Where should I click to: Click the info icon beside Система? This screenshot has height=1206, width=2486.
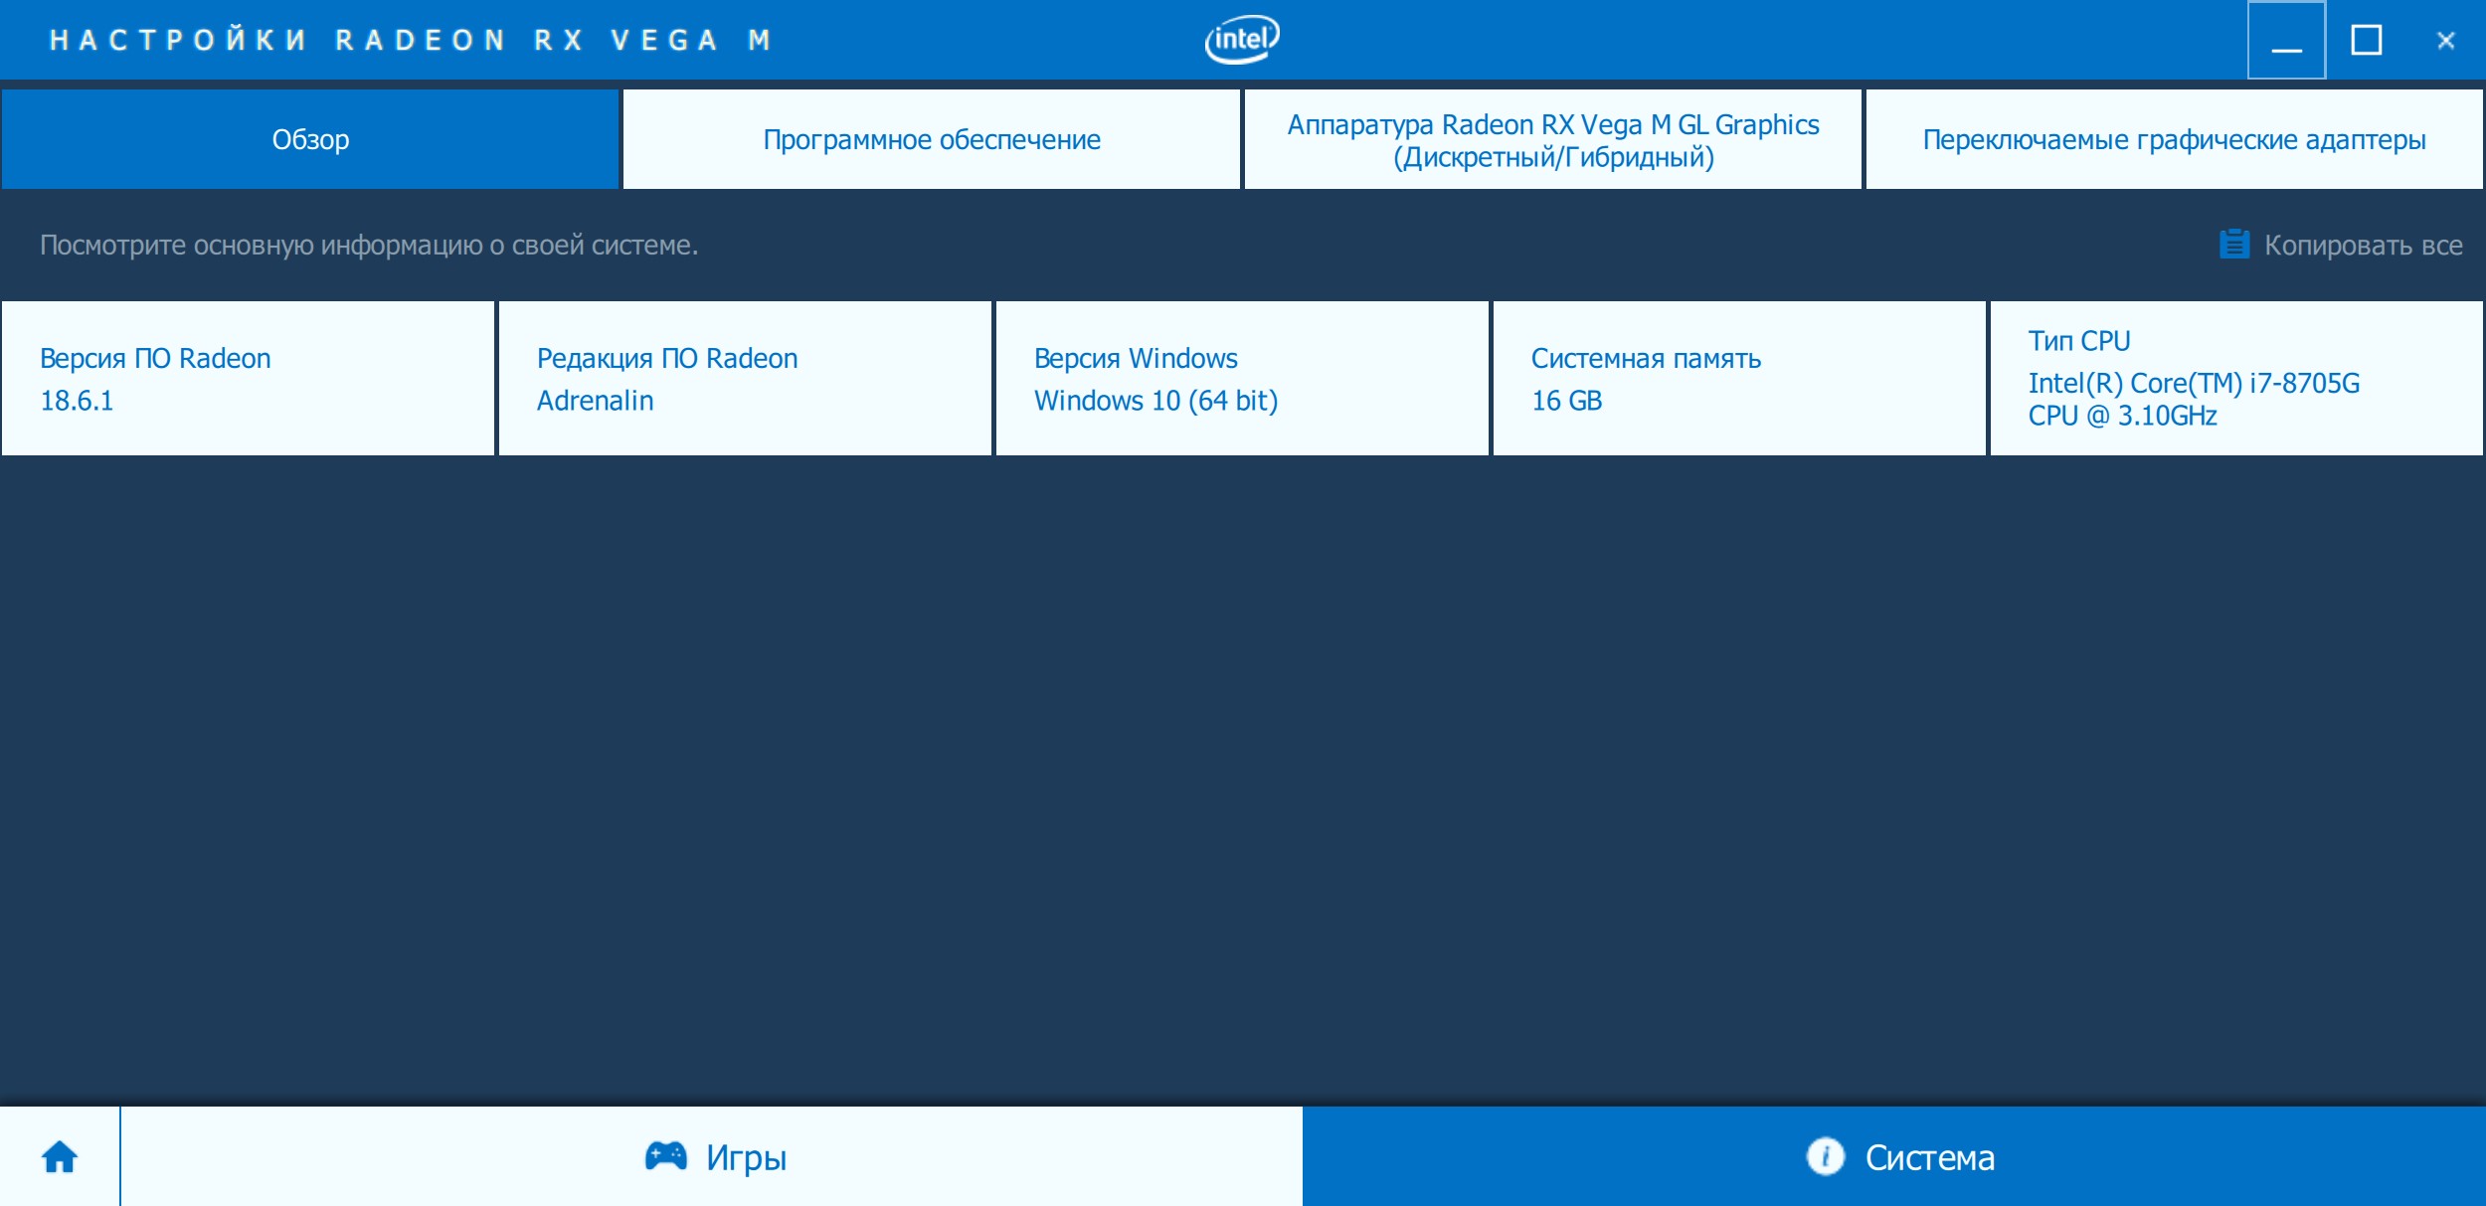click(1825, 1156)
